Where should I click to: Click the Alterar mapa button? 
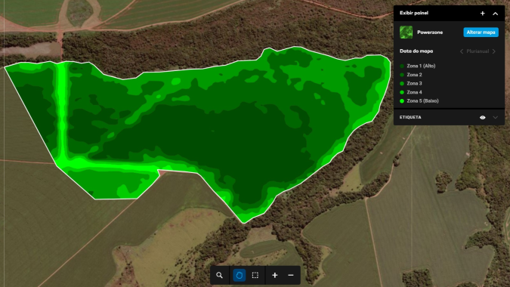click(x=481, y=32)
